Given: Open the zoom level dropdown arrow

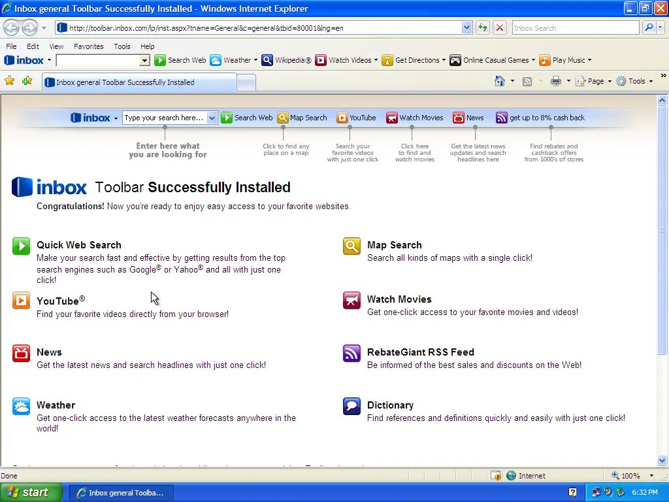Looking at the screenshot, I should point(651,476).
